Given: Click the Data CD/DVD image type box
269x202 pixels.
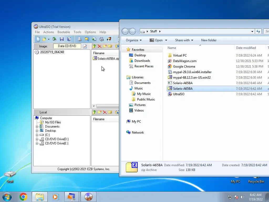Looking at the screenshot, I should pos(67,46).
